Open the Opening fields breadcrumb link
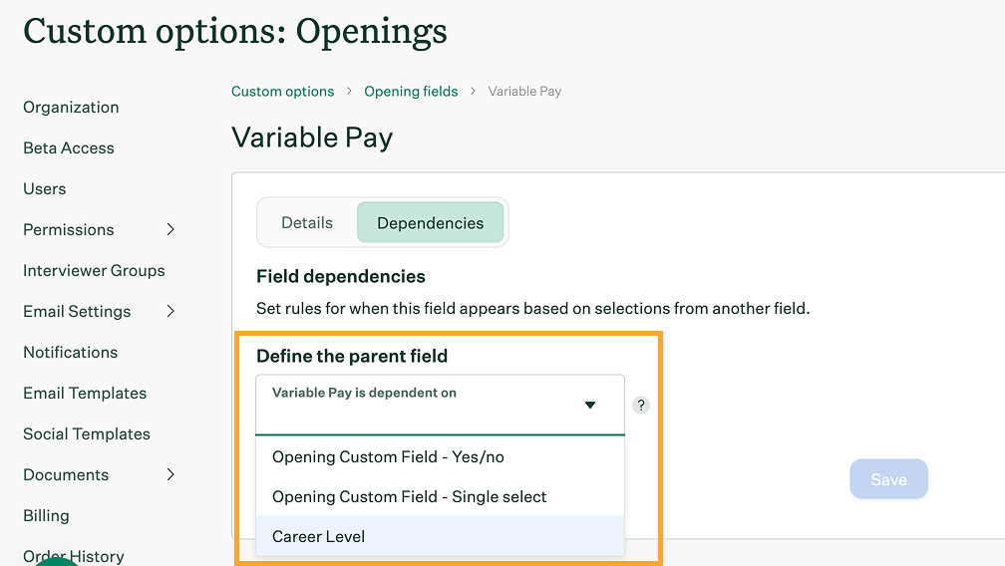 click(x=411, y=92)
